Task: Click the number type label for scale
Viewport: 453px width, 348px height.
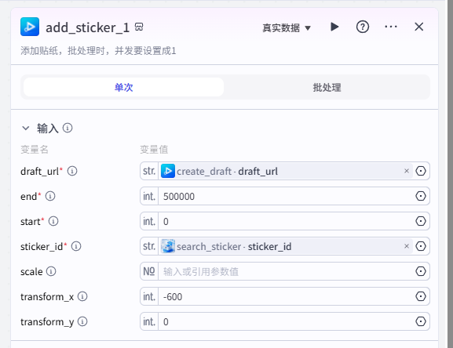Action: click(x=149, y=271)
